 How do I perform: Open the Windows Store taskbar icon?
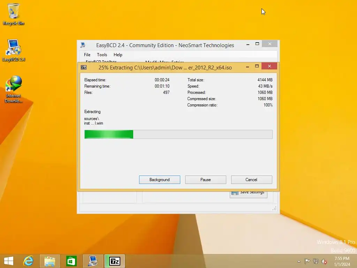[71, 261]
